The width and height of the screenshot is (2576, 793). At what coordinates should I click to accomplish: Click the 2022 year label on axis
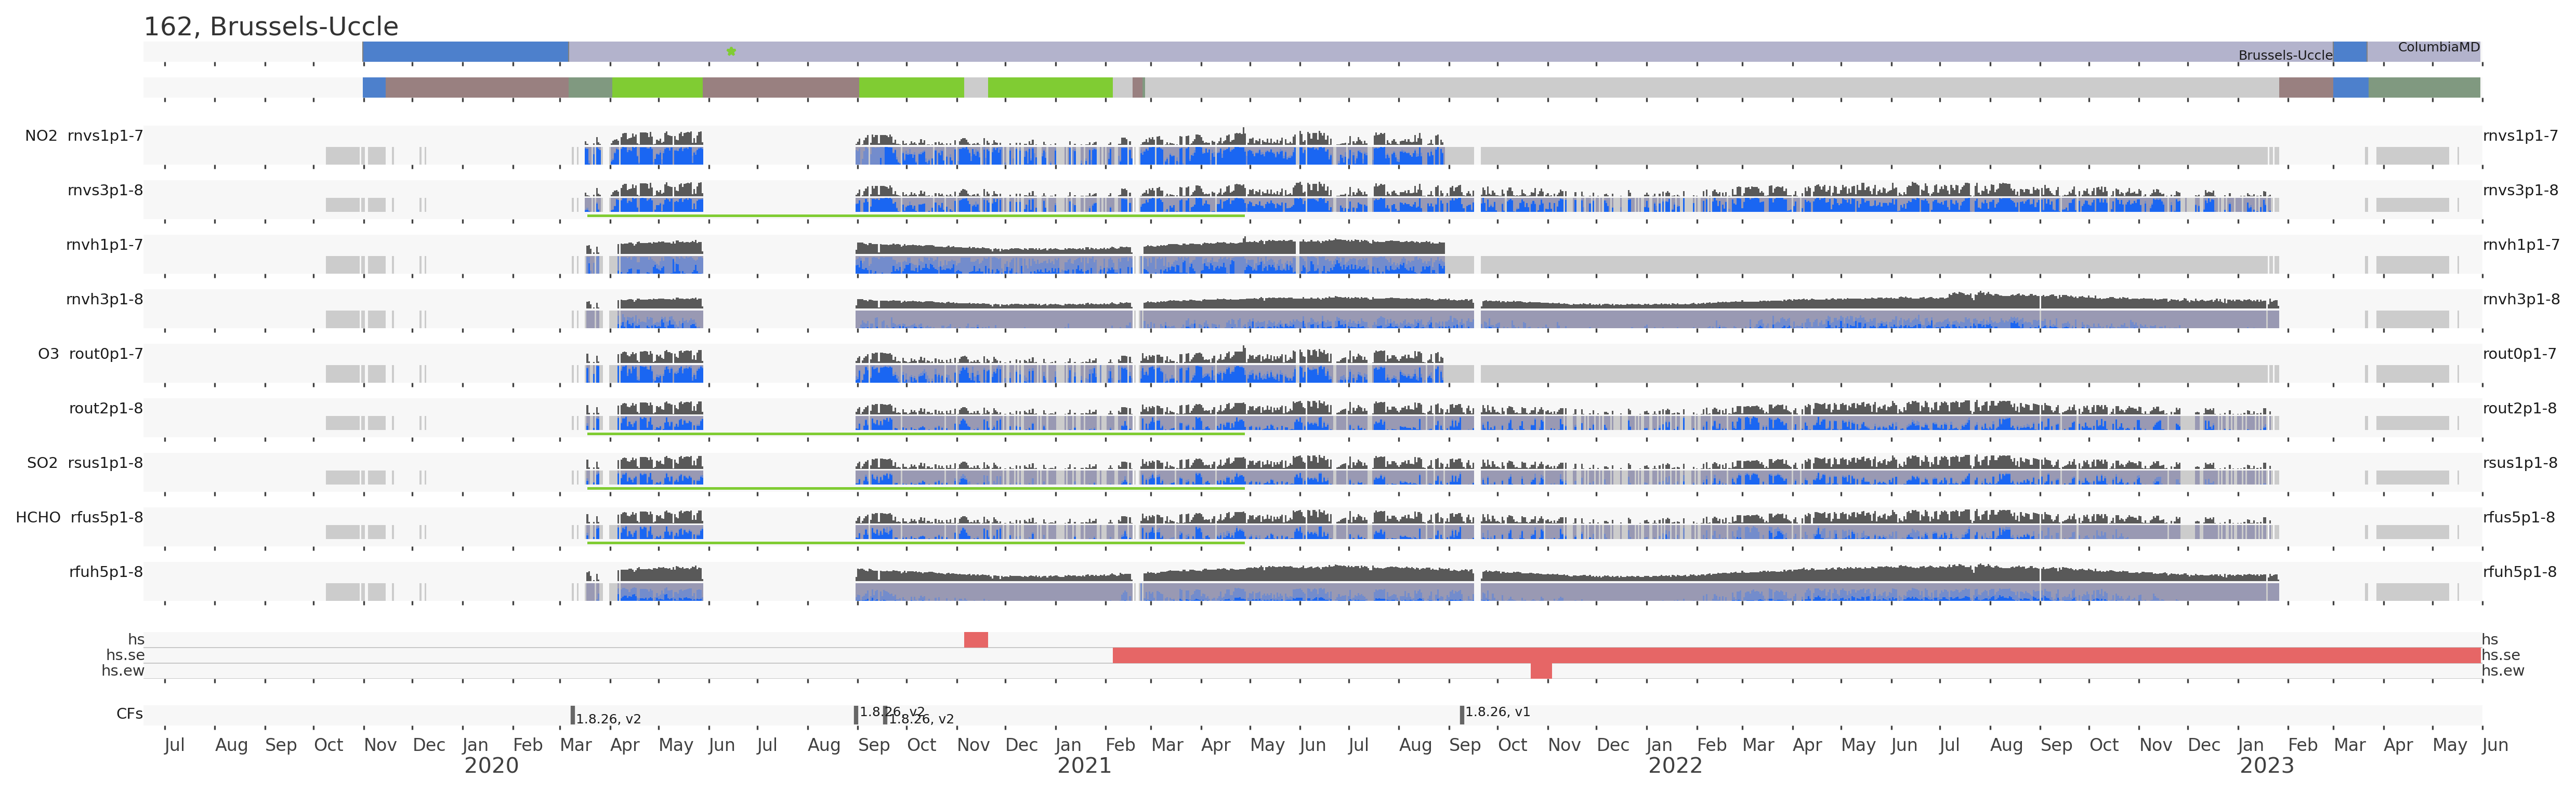1674,766
